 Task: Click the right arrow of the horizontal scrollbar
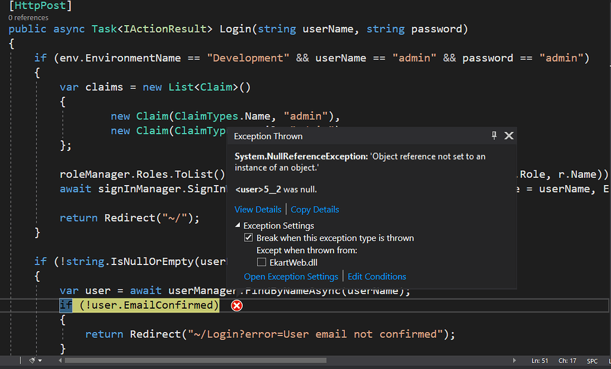(514, 360)
